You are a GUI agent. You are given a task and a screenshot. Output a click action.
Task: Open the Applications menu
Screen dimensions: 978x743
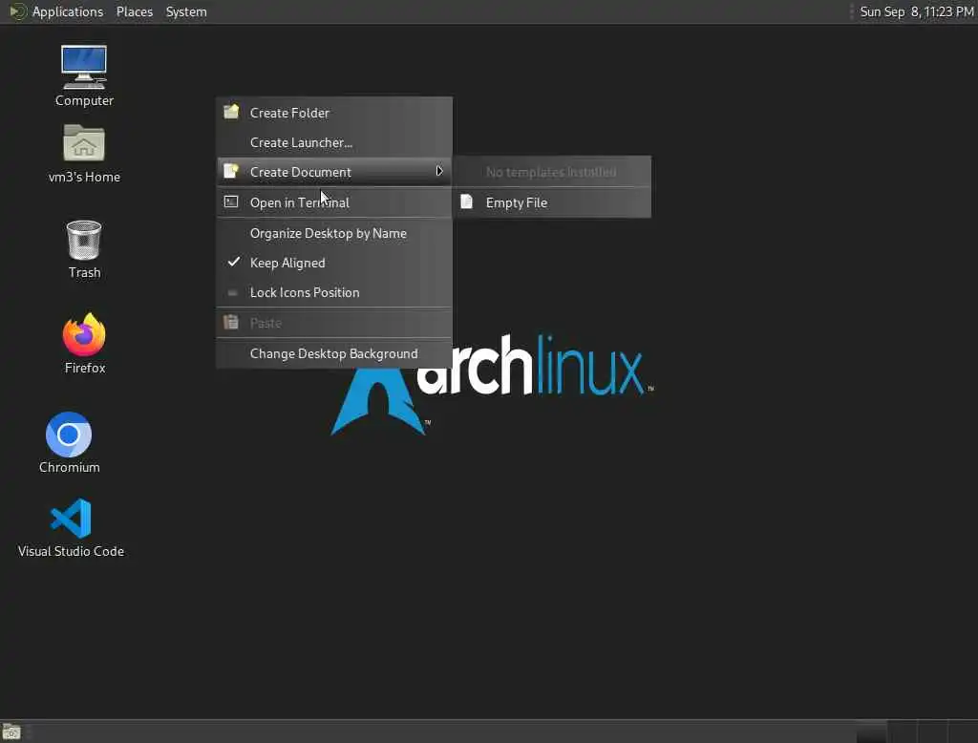[x=68, y=11]
